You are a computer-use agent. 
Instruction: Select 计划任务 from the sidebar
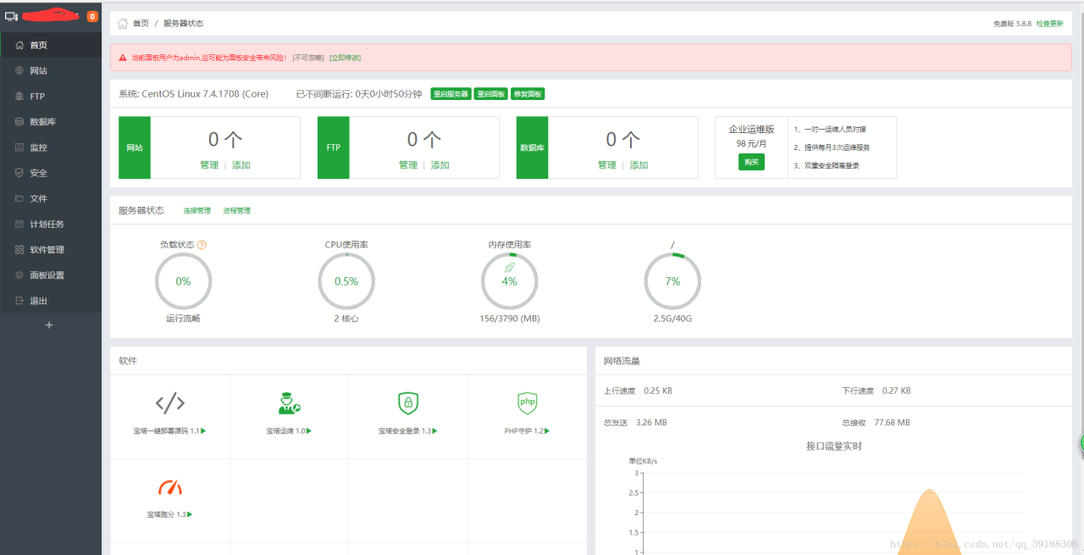click(47, 225)
